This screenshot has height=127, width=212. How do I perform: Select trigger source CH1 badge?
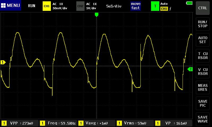click(164, 9)
